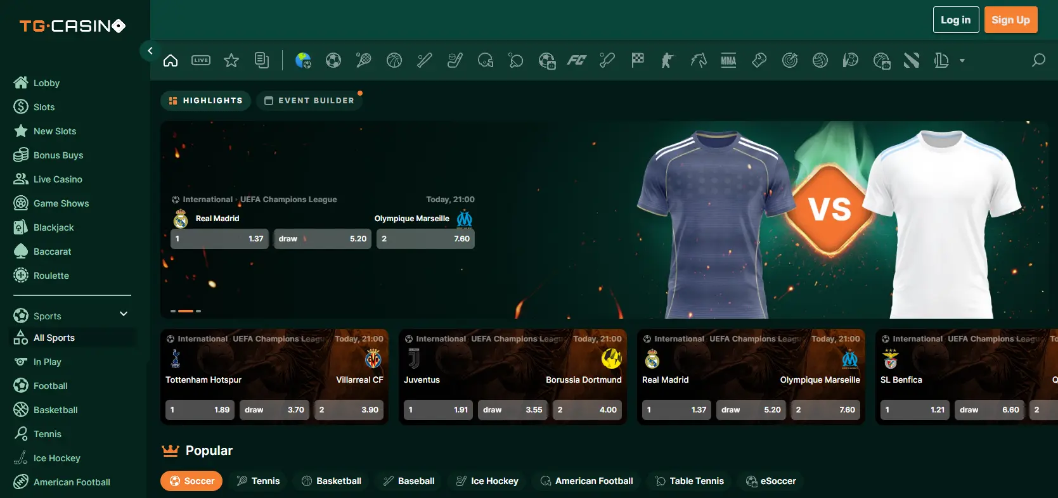The width and height of the screenshot is (1058, 498).
Task: Expand more sports dropdown arrow in toolbar
Action: click(x=962, y=61)
